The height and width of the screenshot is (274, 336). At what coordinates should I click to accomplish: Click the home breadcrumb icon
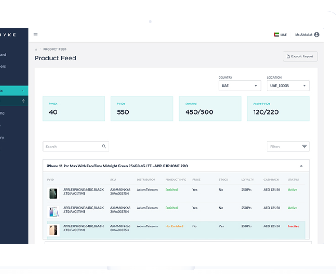coord(36,49)
